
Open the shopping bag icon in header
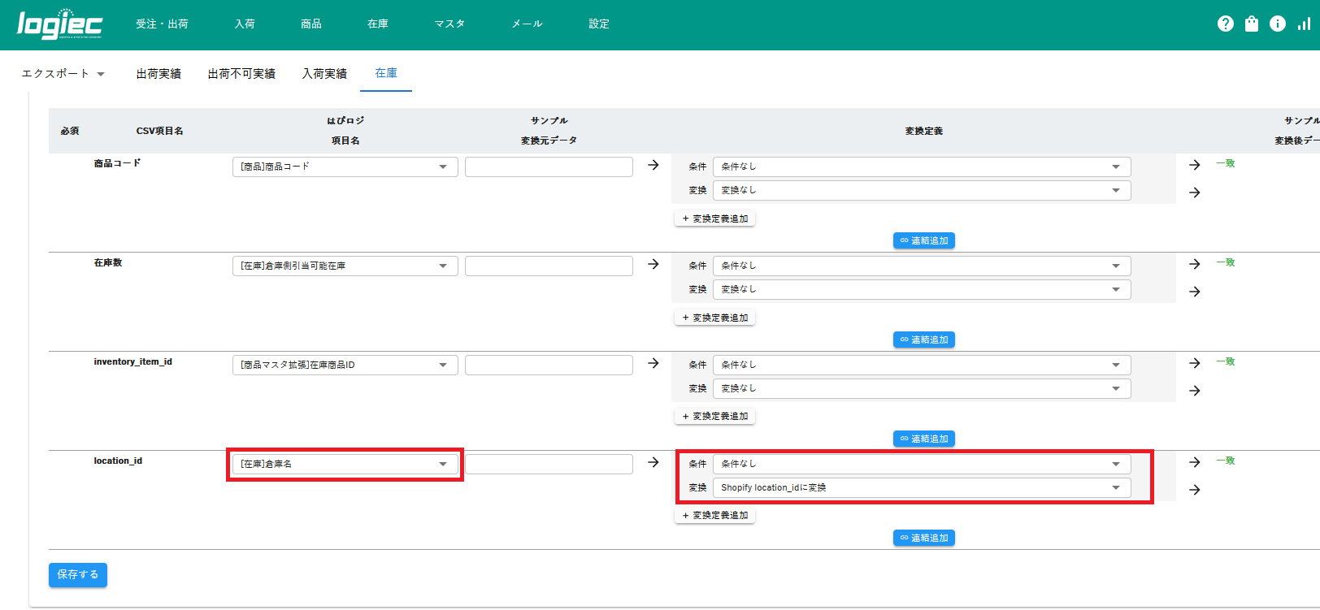[x=1252, y=24]
